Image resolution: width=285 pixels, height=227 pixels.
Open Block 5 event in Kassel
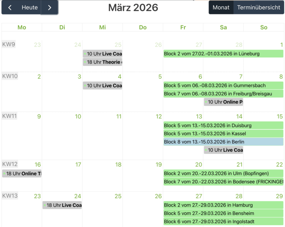[223, 134]
